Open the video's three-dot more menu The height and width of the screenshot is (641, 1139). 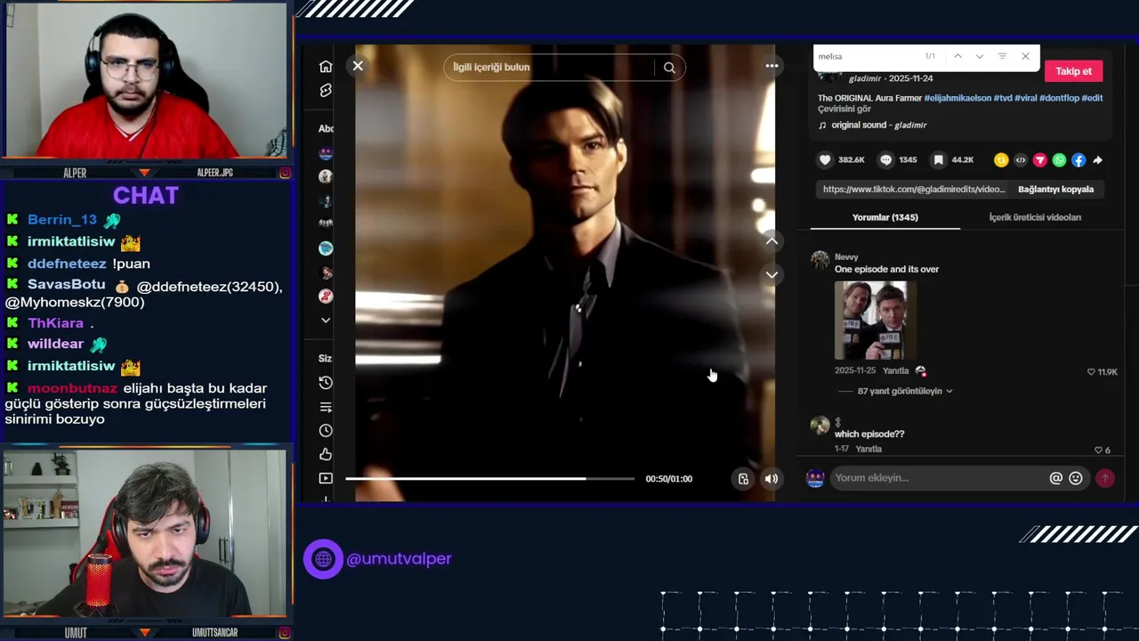[771, 66]
